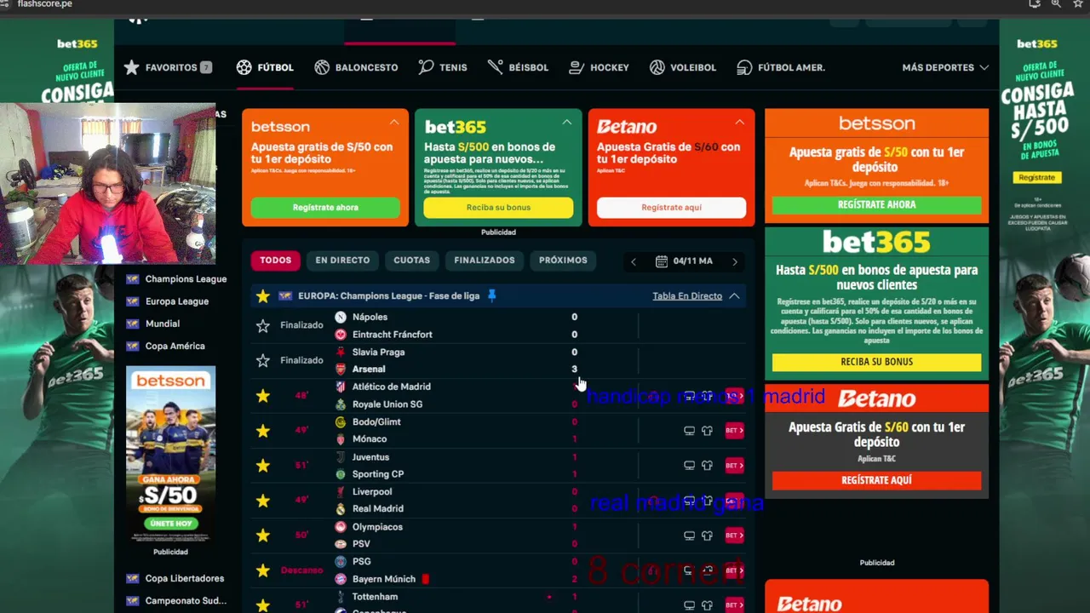The image size is (1090, 613).
Task: Unfavorite the Juventus vs Sporting CP star
Action: (x=263, y=466)
